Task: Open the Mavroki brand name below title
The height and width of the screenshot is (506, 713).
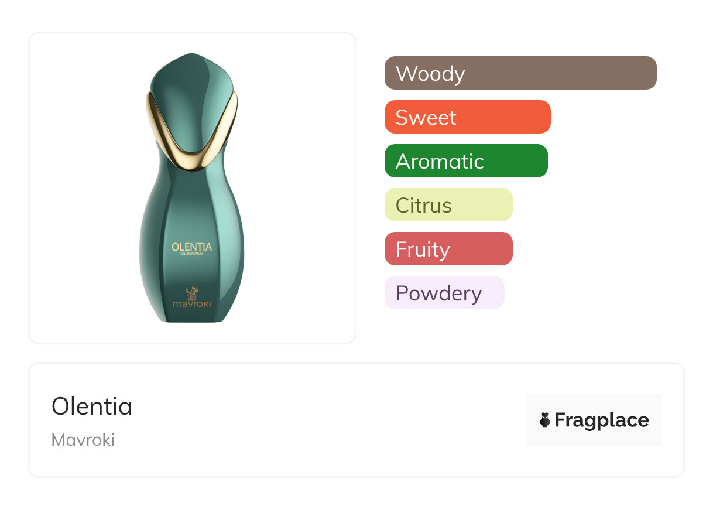Action: pos(83,439)
